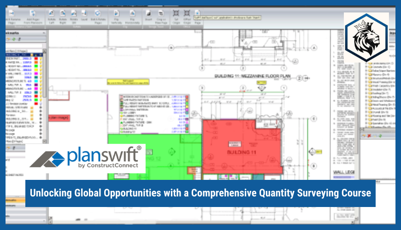Click the red X delete icon in right panel
Viewport: 401px width, 230px height.
pyautogui.click(x=369, y=136)
